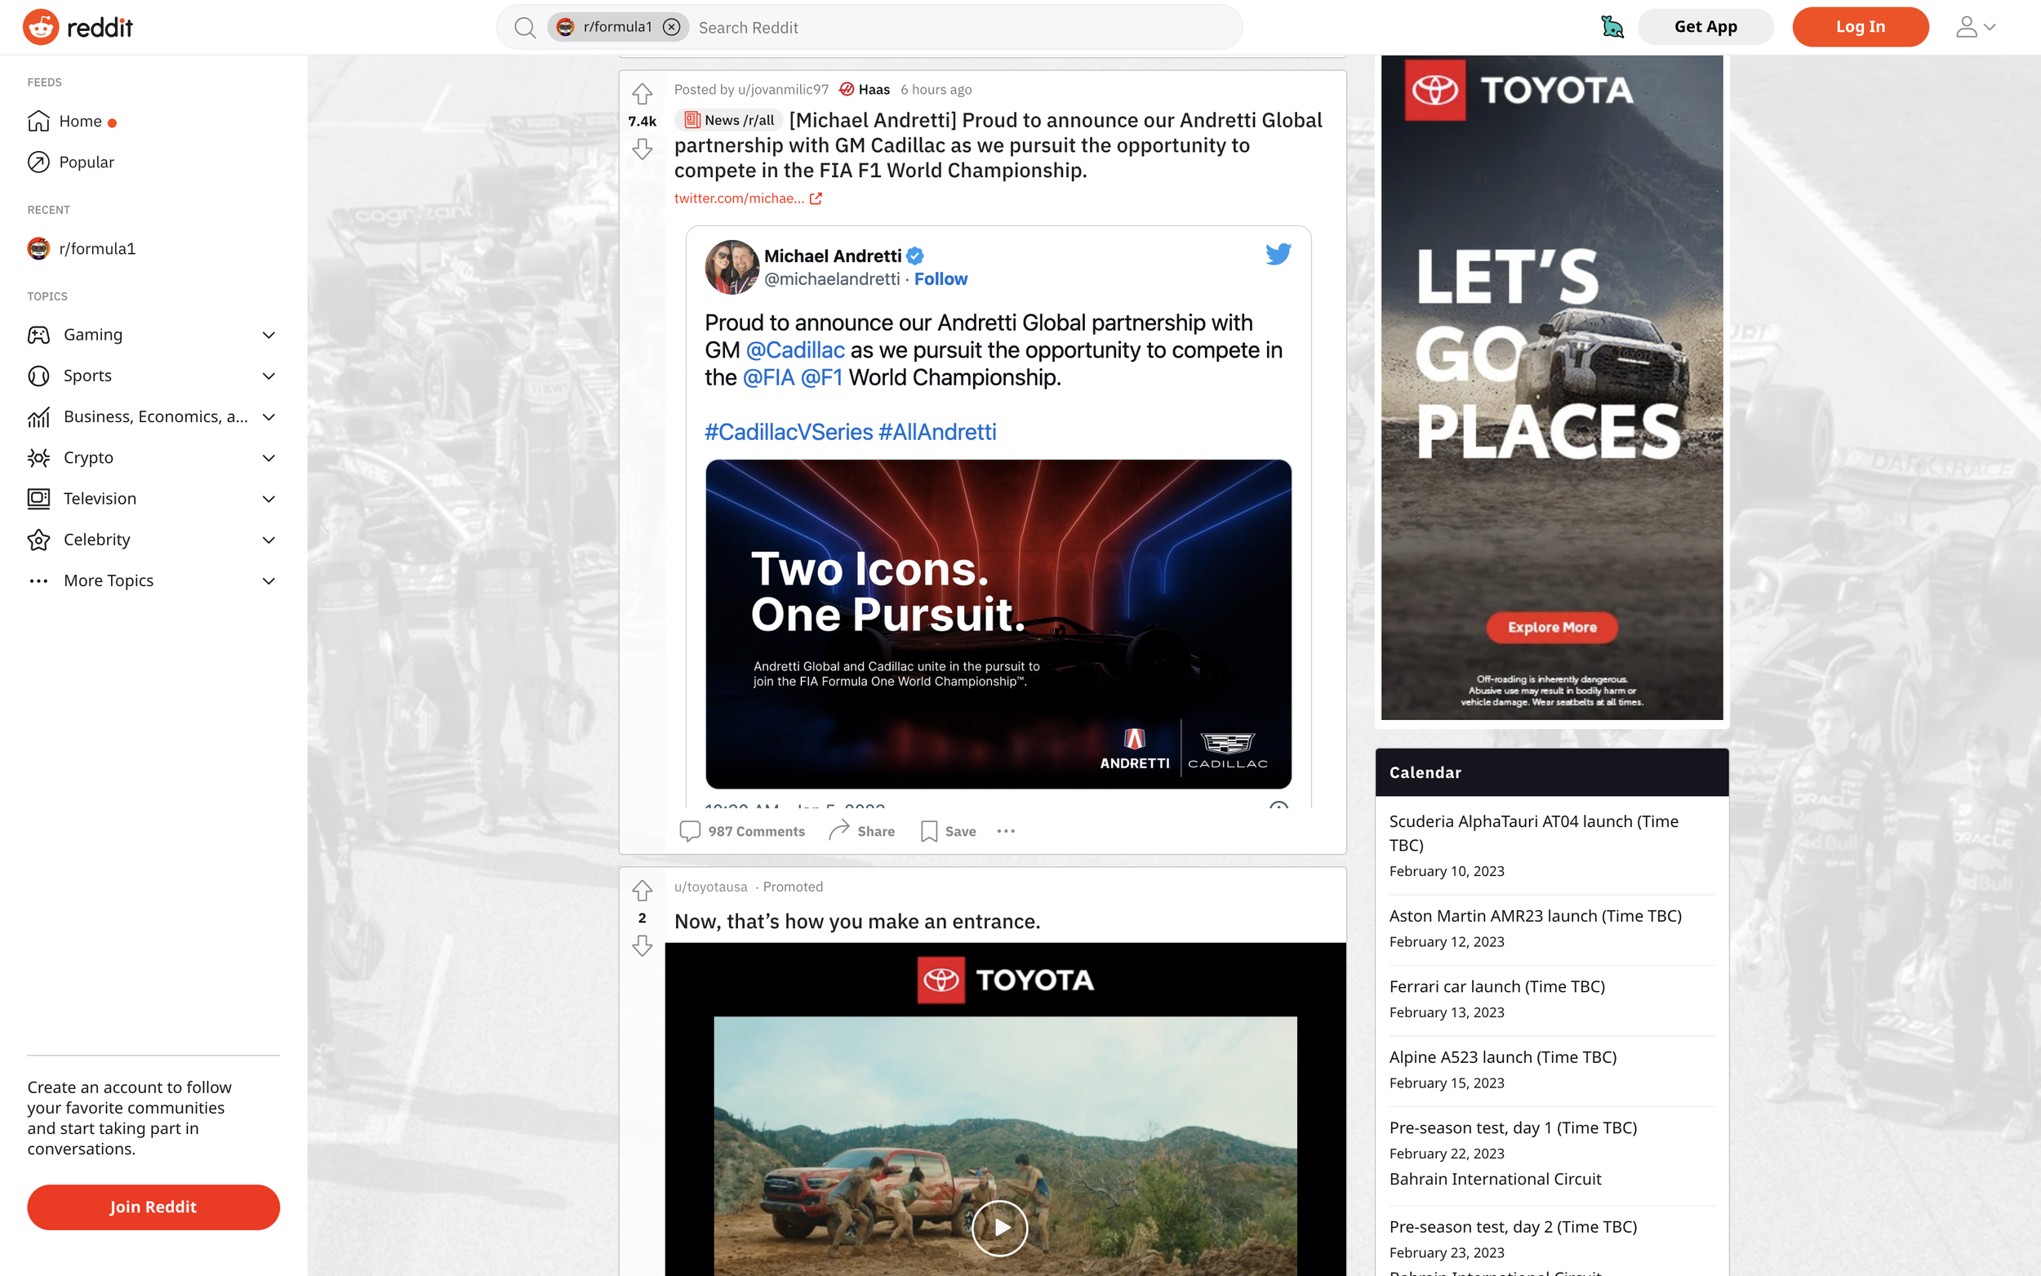This screenshot has height=1276, width=2041.
Task: Open the user account dropdown
Action: pyautogui.click(x=1975, y=27)
